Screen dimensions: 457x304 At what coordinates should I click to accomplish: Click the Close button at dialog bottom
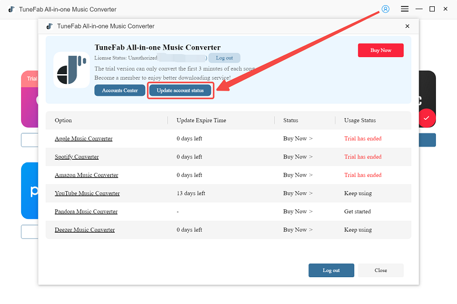coord(380,270)
